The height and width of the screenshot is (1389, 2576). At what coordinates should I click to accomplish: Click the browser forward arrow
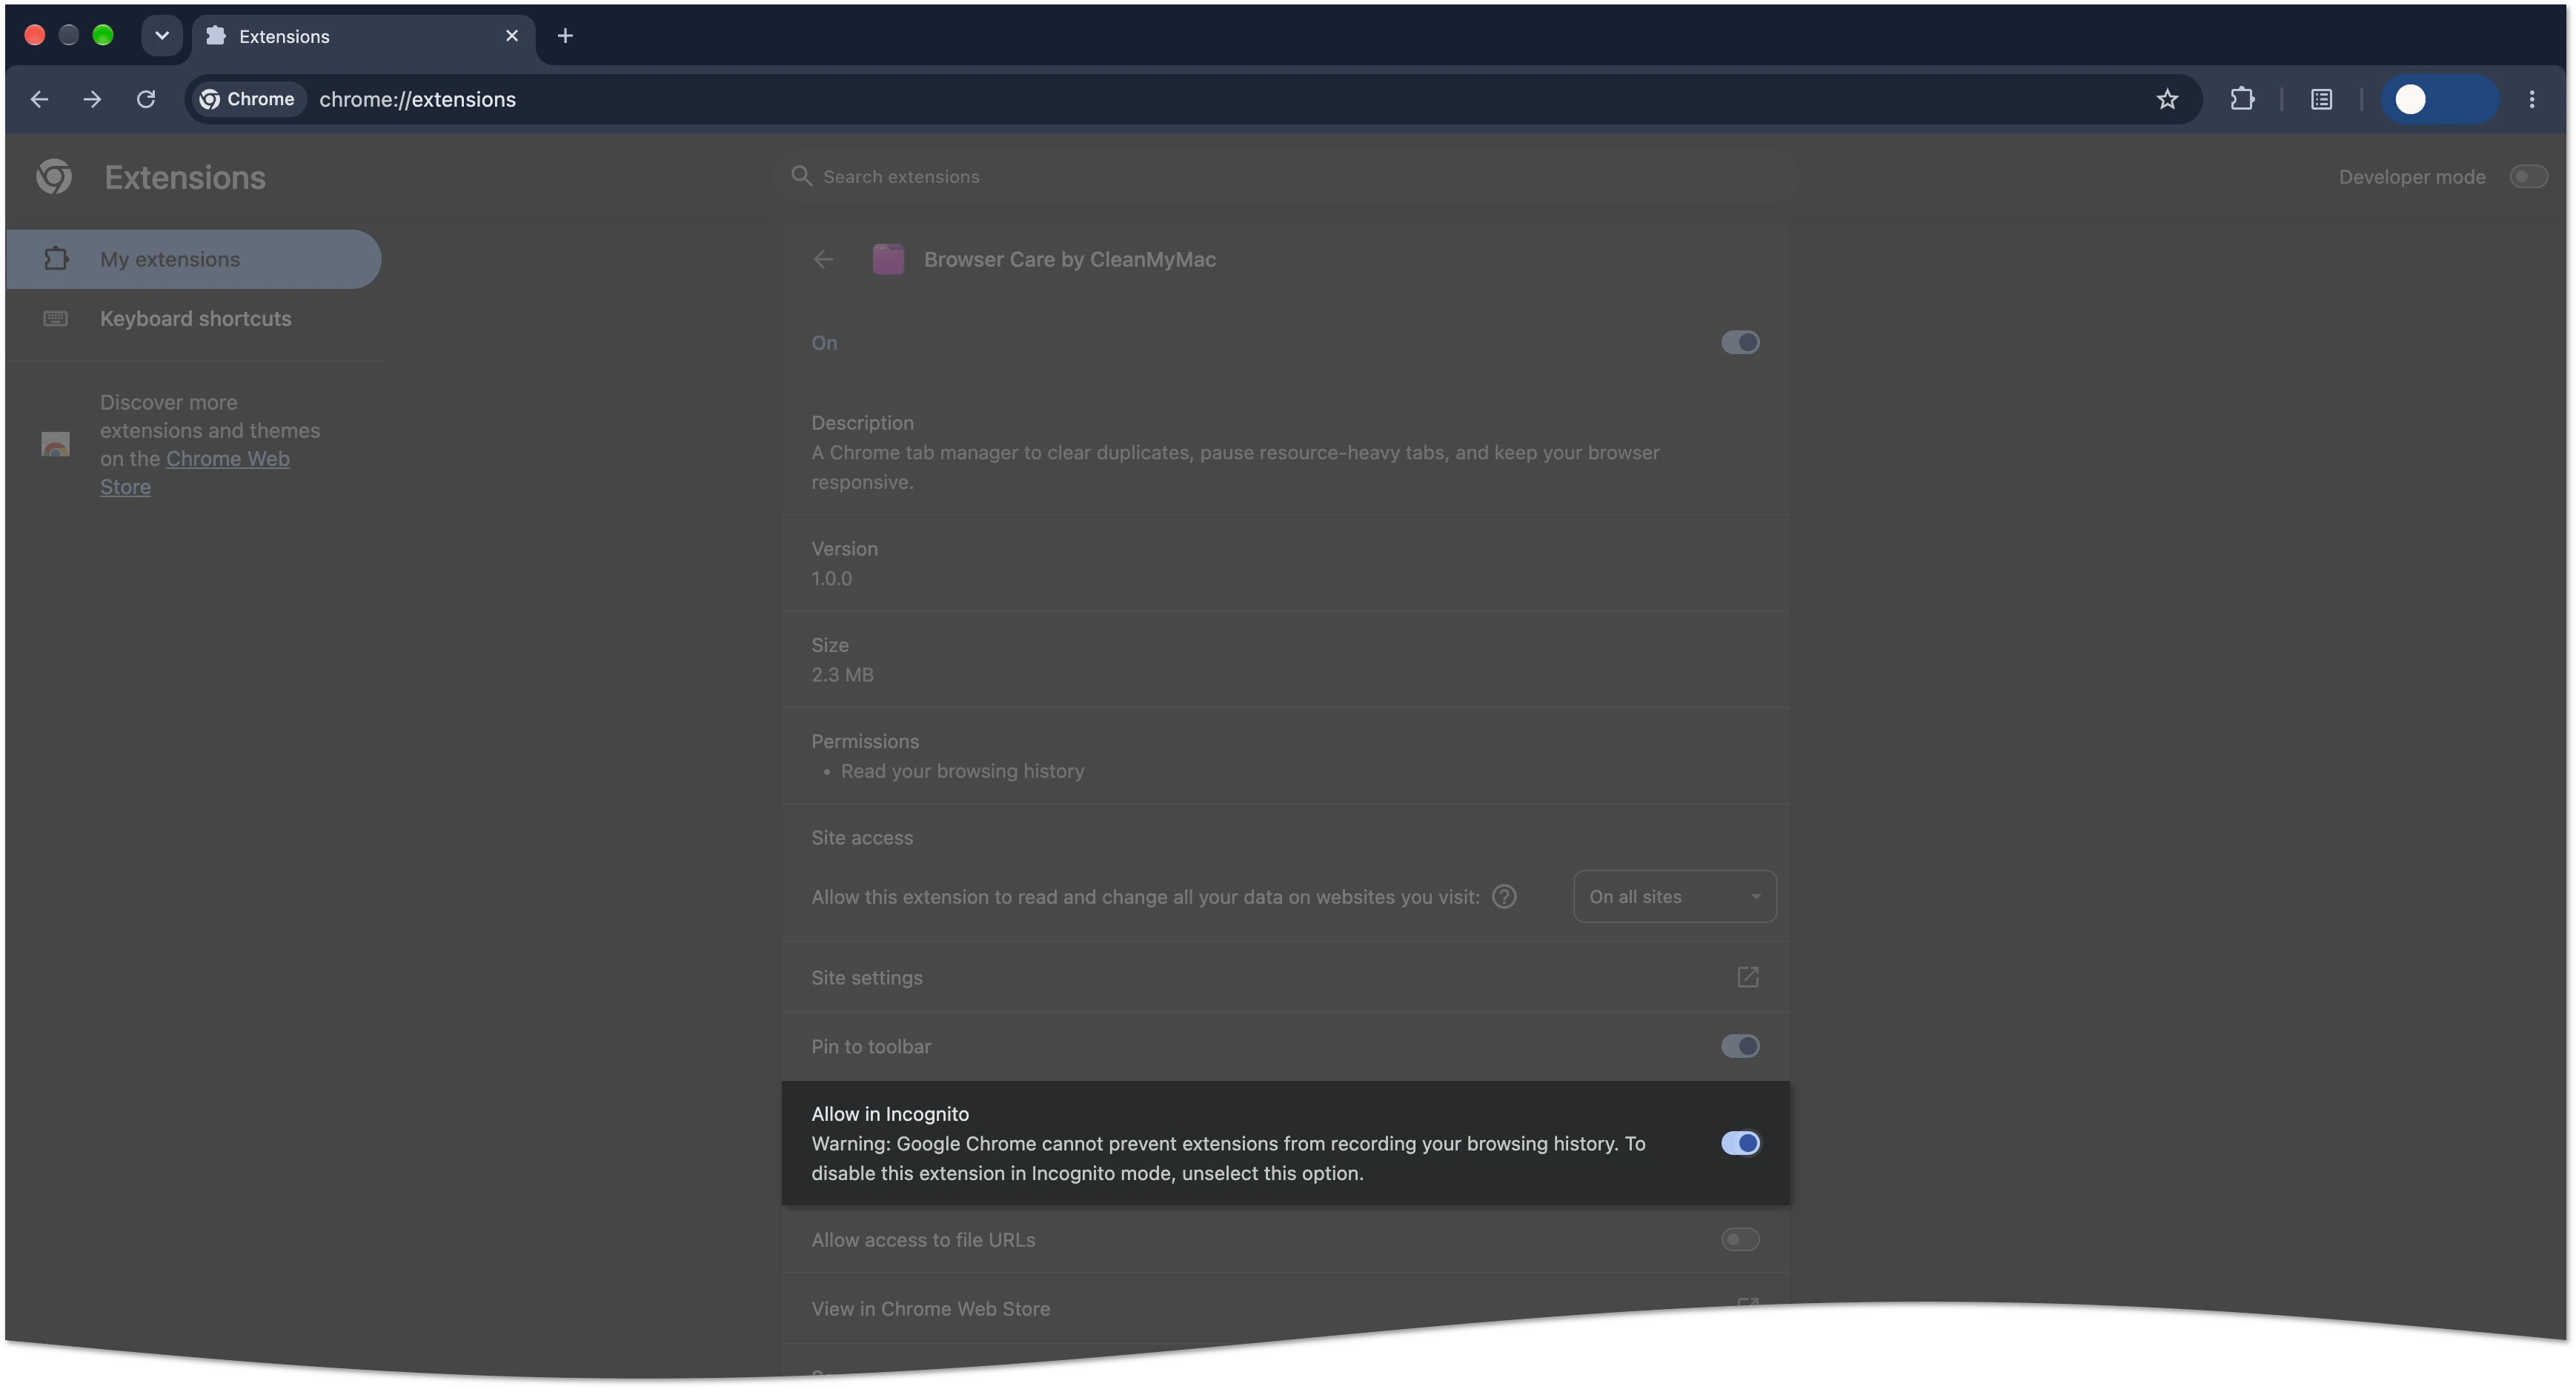pos(92,99)
